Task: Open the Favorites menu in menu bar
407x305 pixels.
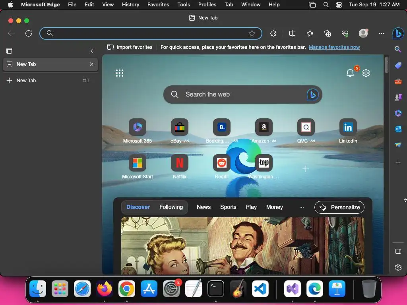Action: (x=158, y=5)
